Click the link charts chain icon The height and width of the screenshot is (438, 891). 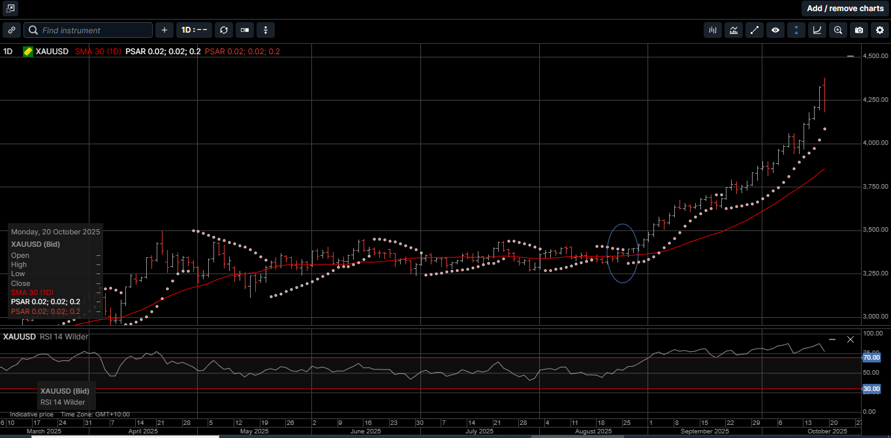pyautogui.click(x=11, y=30)
